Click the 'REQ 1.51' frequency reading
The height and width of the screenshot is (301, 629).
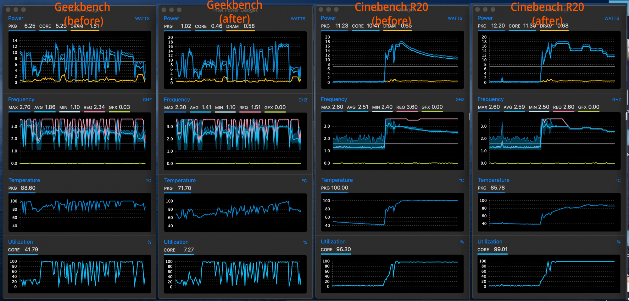[x=250, y=108]
